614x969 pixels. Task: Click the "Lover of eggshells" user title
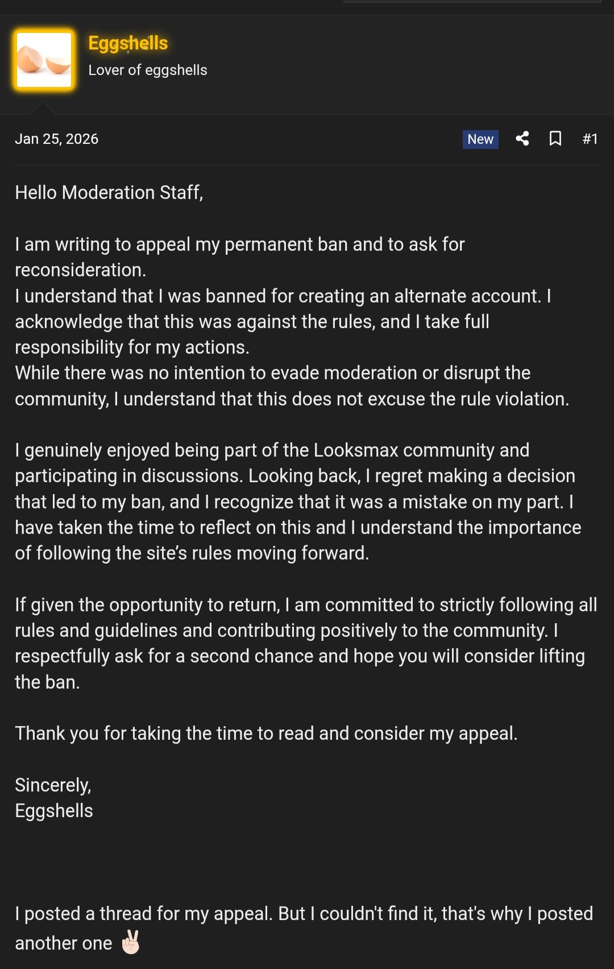148,70
